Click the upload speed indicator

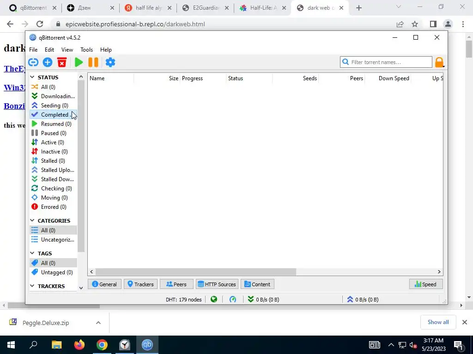pos(363,300)
